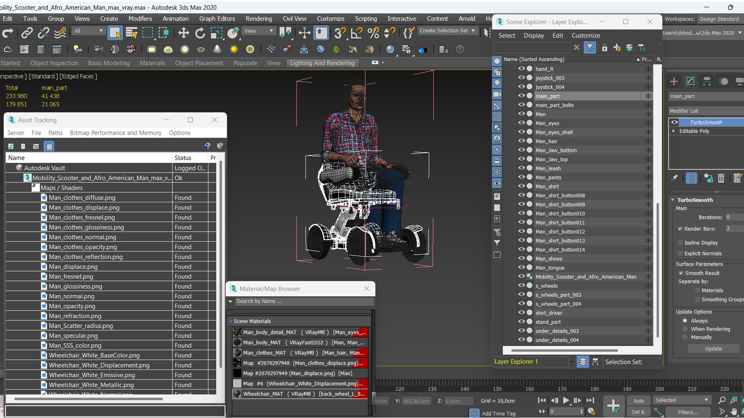744x418 pixels.
Task: Open Workspaces Design Standard dropdown
Action: (720, 19)
